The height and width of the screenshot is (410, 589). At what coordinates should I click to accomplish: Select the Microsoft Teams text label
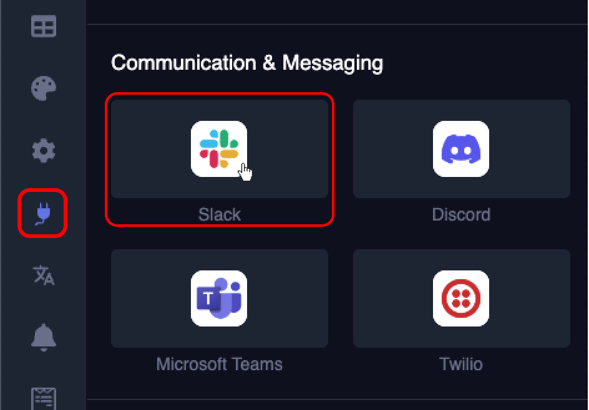[220, 365]
